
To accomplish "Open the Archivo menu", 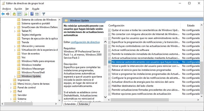I will click(x=6, y=9).
